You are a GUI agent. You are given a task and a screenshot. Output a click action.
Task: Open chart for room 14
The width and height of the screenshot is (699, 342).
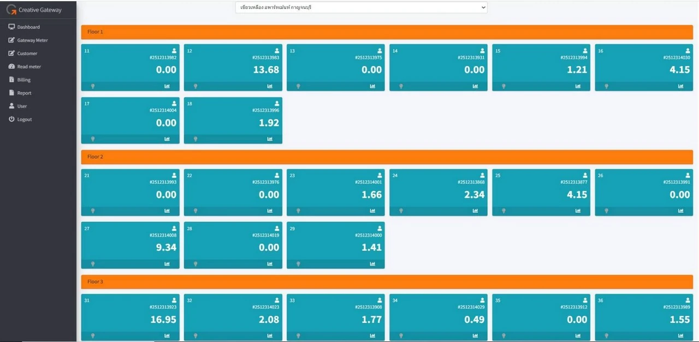pos(475,86)
